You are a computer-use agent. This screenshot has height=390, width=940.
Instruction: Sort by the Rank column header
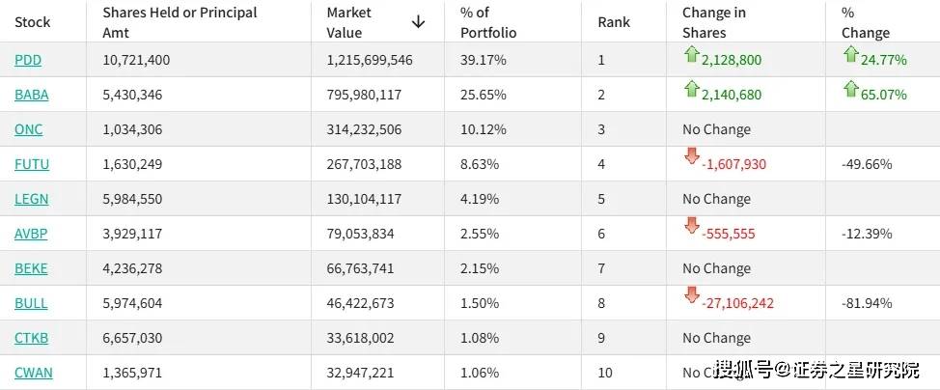point(614,21)
